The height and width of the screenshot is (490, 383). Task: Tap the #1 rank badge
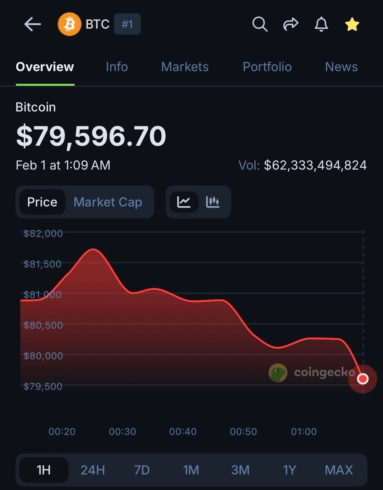[127, 24]
